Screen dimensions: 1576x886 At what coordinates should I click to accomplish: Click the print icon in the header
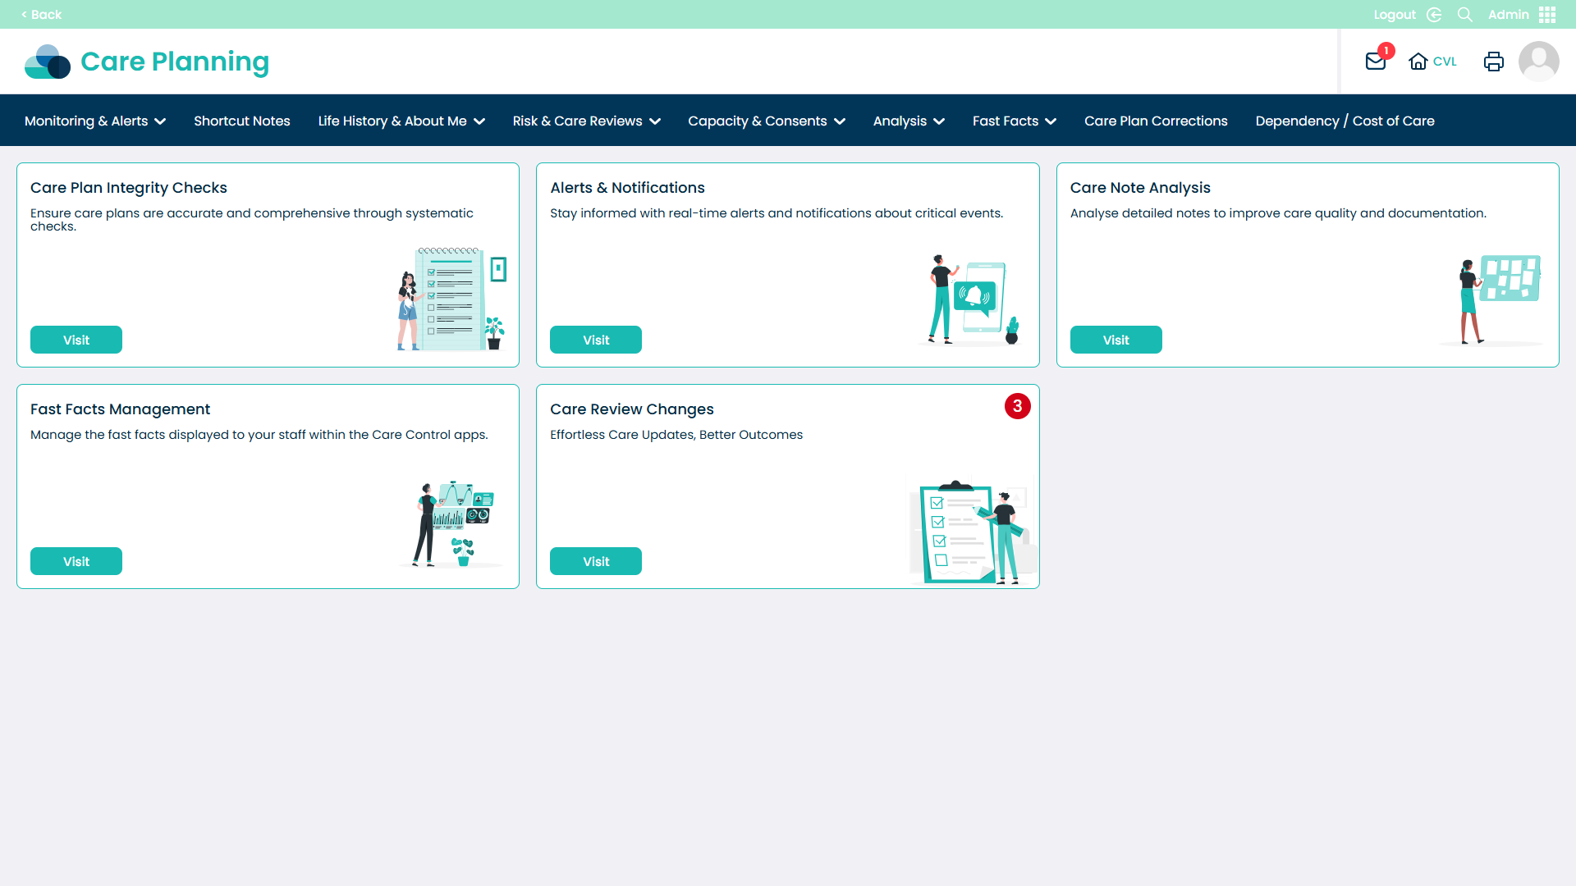[1494, 61]
